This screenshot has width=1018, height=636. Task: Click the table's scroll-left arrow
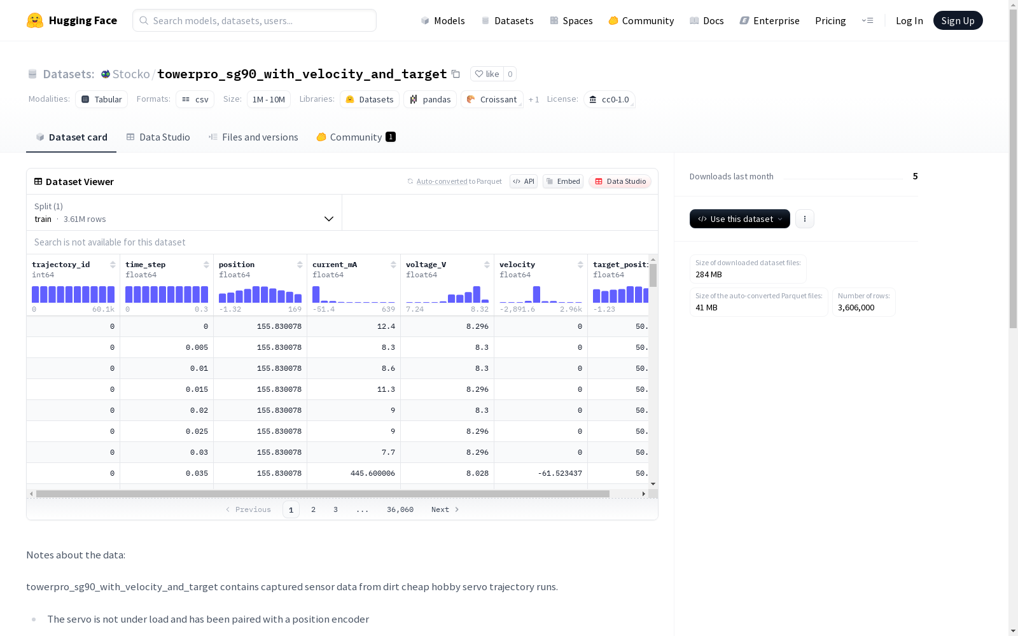31,494
